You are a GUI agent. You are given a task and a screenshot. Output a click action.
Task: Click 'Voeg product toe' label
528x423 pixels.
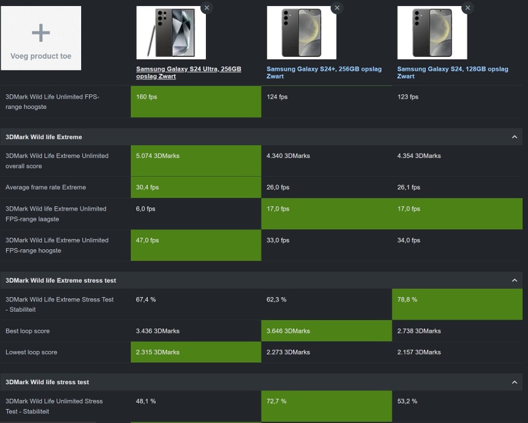[41, 56]
